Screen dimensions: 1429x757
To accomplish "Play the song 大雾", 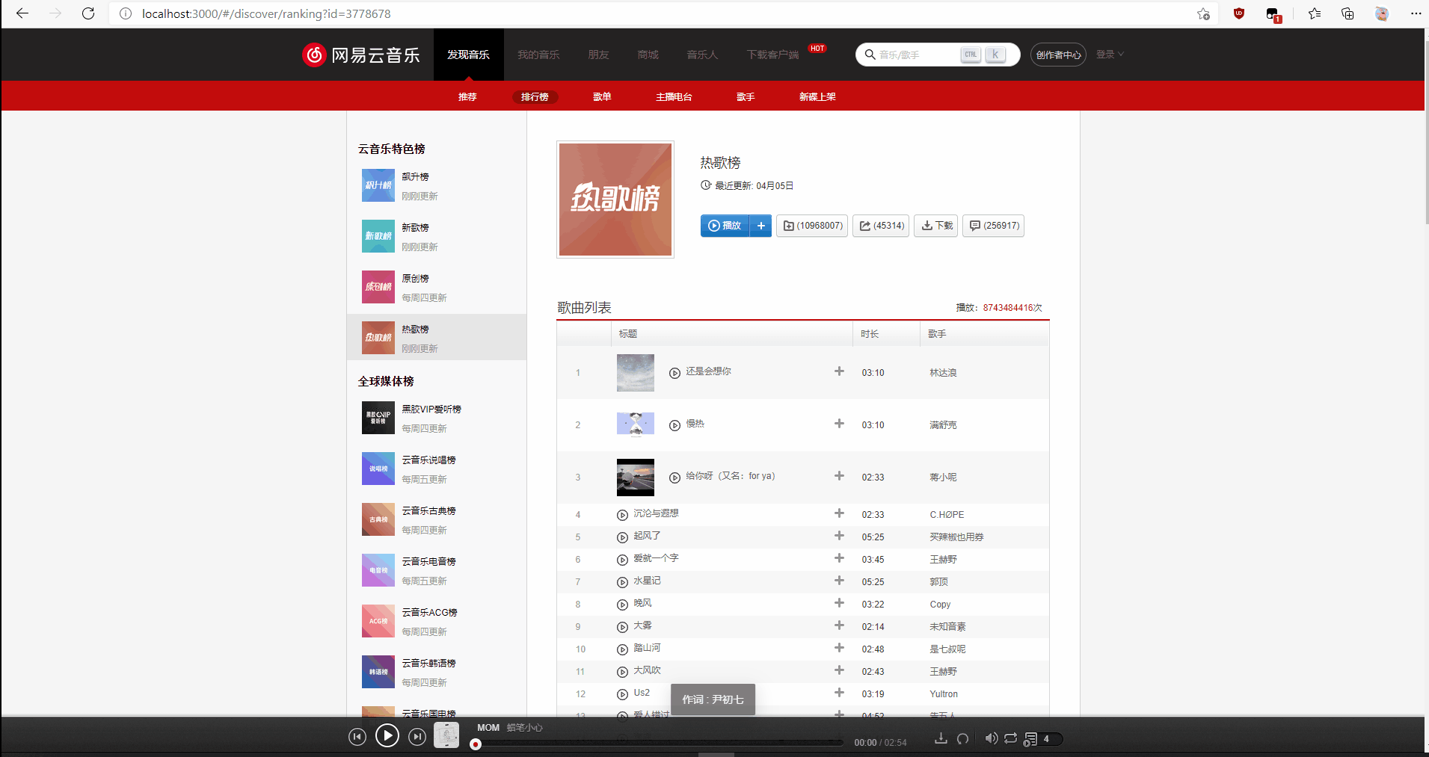I will pos(622,627).
